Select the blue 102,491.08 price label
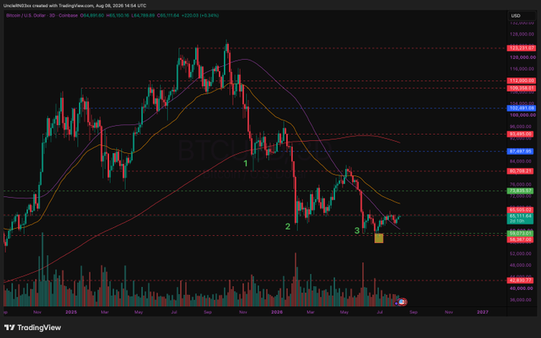This screenshot has height=338, width=541. pyautogui.click(x=521, y=108)
